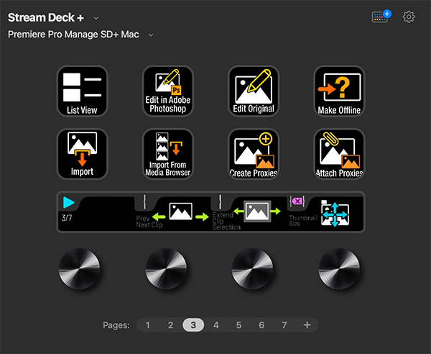Open Stream Deck store keyboard icon
The image size is (431, 354).
[381, 17]
